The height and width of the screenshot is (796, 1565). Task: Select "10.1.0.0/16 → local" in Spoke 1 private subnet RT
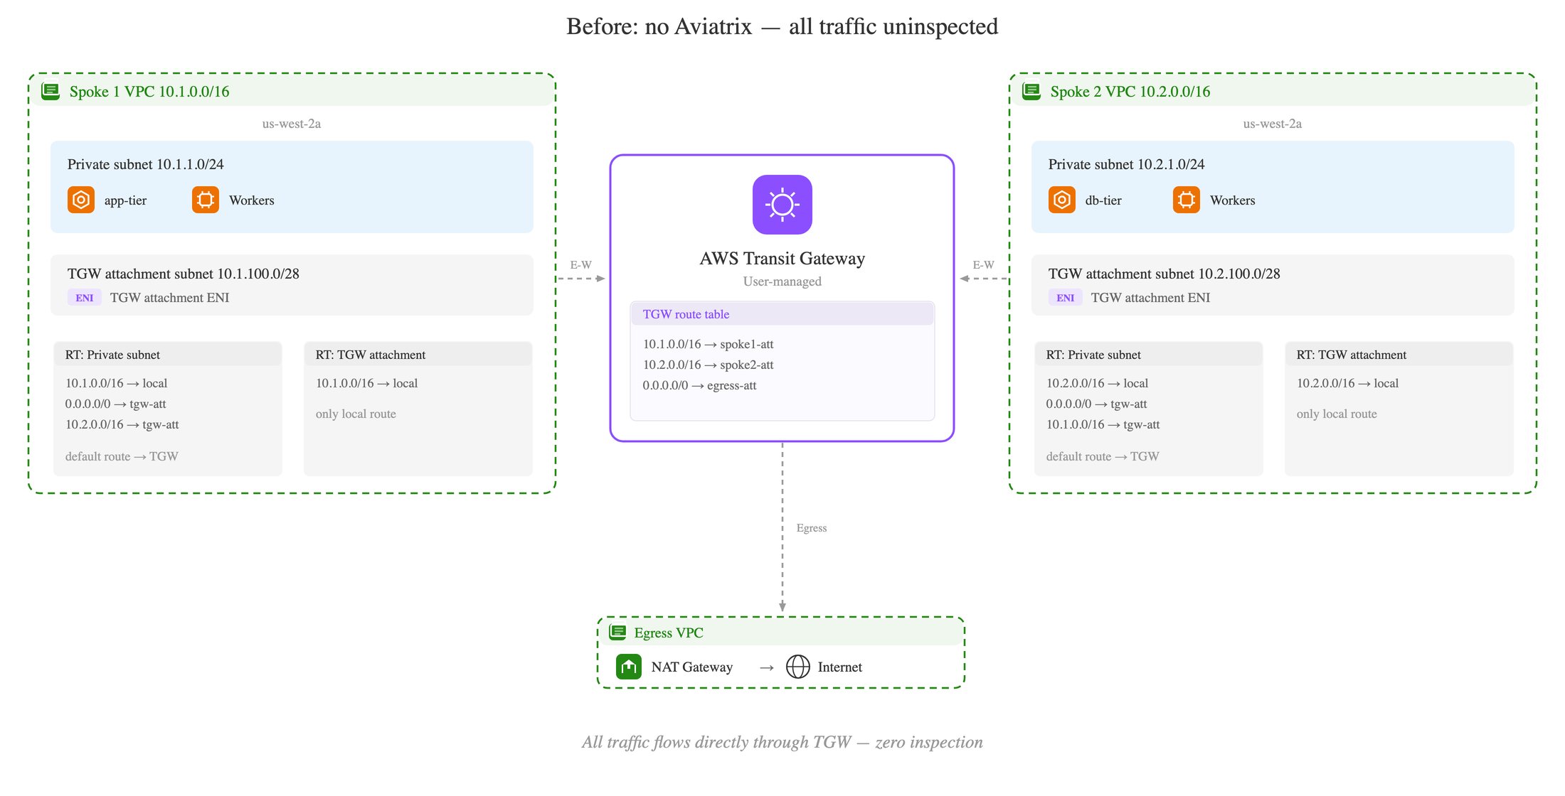pyautogui.click(x=117, y=383)
